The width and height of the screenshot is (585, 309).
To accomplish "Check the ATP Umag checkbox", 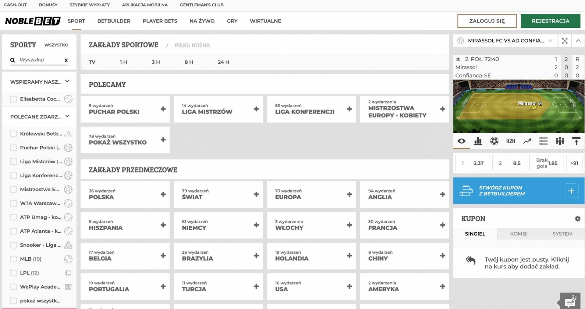I will pos(13,217).
